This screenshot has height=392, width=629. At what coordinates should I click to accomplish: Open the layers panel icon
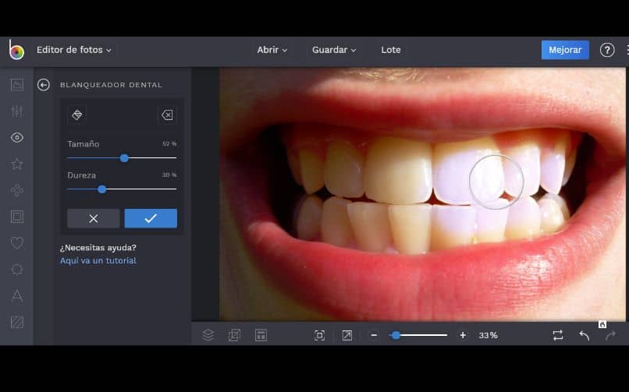coord(208,335)
